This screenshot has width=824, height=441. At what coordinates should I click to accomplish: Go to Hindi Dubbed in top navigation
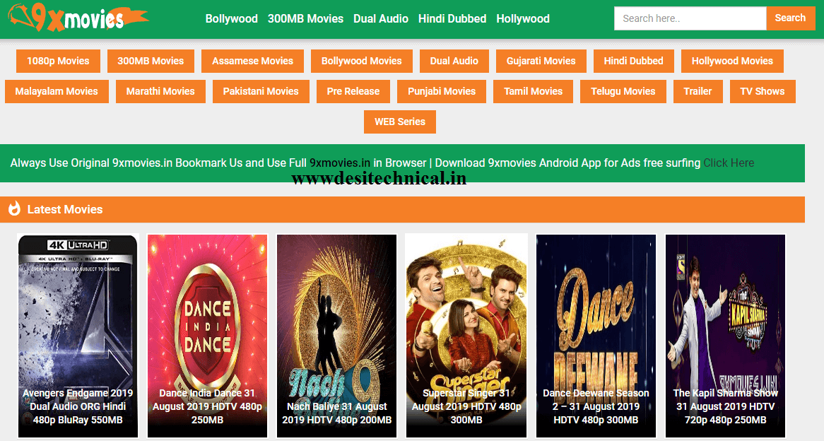pyautogui.click(x=452, y=19)
